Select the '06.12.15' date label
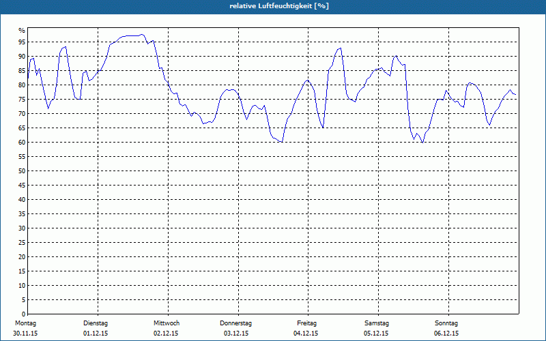Viewport: 546px width, 341px height. [x=446, y=333]
